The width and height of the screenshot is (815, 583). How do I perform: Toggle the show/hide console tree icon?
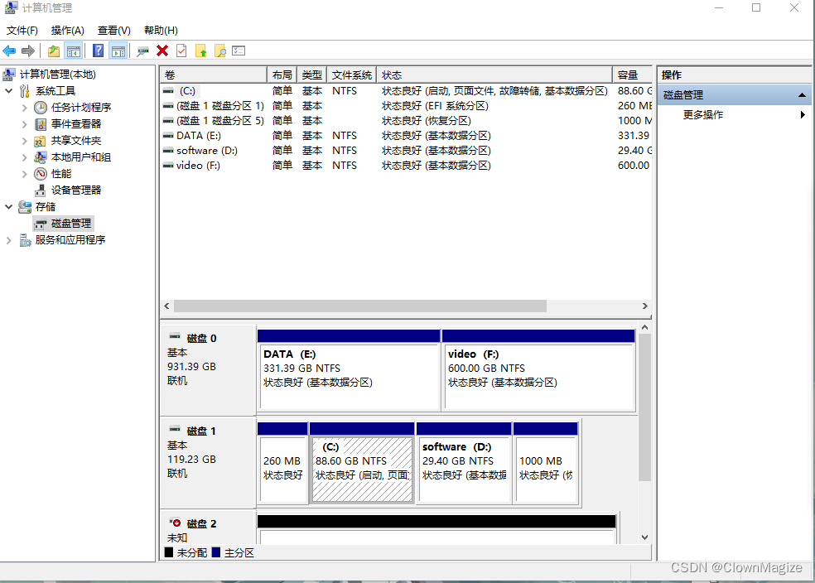pos(73,51)
